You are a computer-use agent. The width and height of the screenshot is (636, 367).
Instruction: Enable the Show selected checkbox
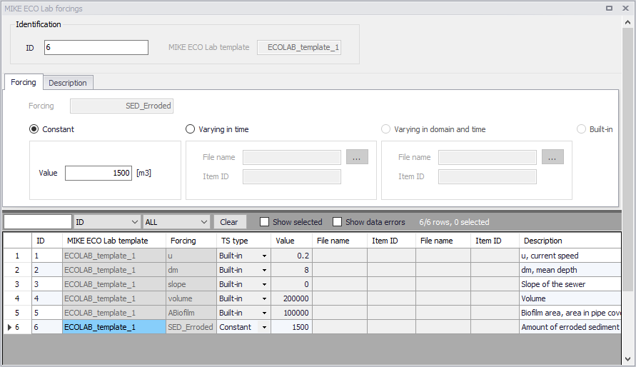264,222
